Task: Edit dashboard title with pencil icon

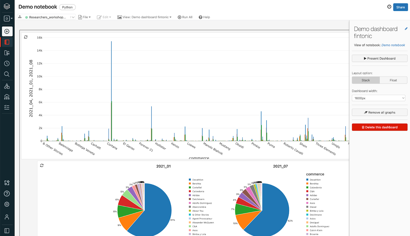Action: click(x=406, y=29)
